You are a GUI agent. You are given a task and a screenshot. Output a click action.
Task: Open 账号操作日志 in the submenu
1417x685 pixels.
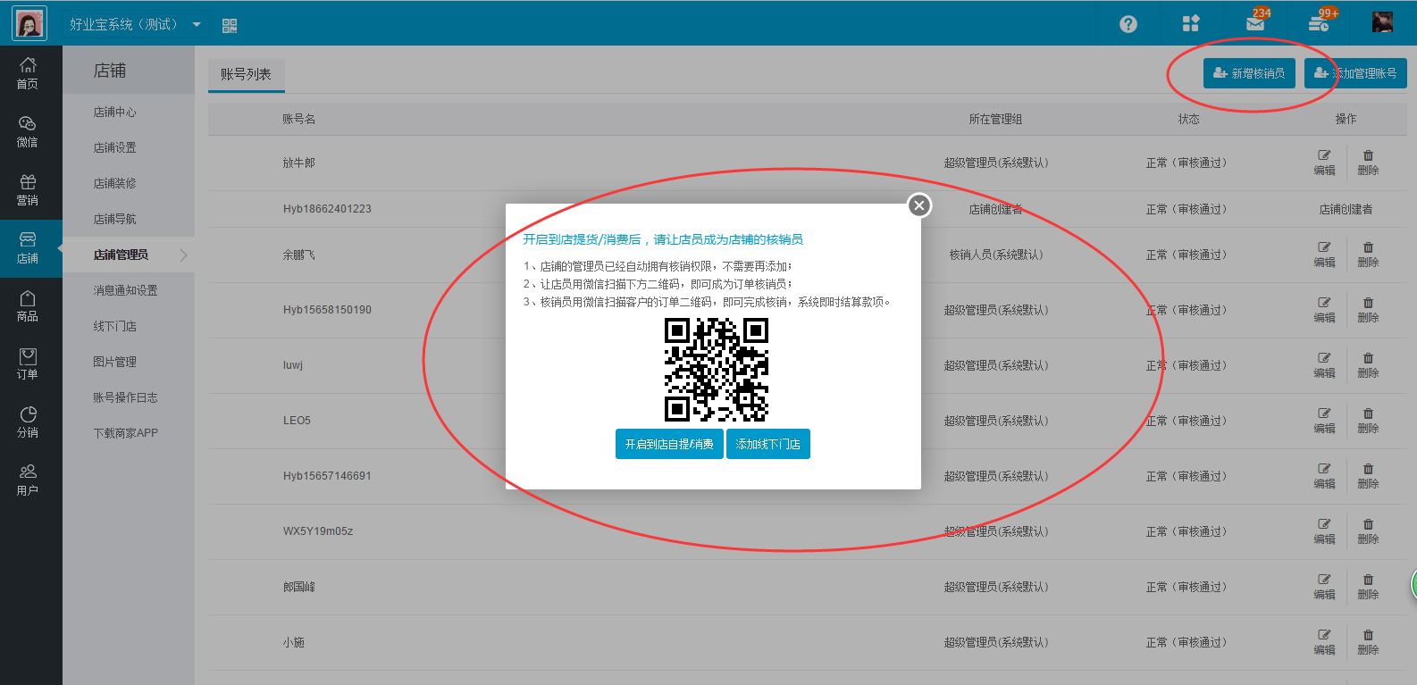coord(125,397)
